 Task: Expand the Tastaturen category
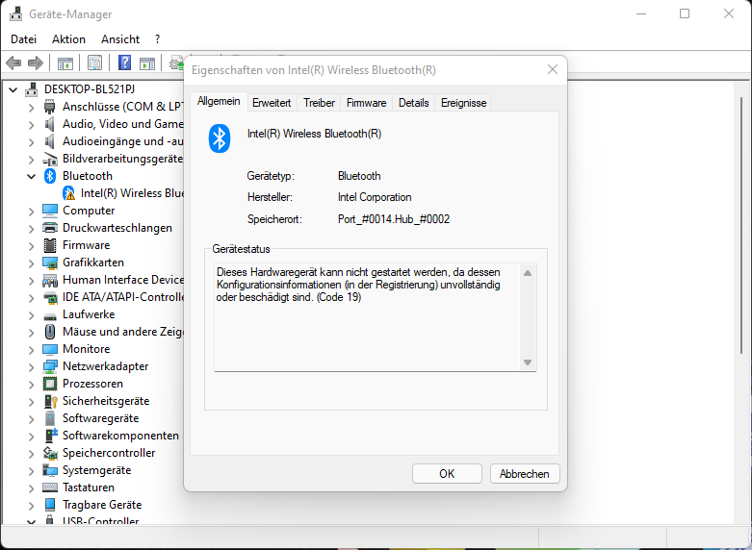[31, 488]
